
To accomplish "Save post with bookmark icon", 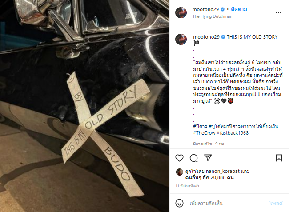I will [x=279, y=158].
